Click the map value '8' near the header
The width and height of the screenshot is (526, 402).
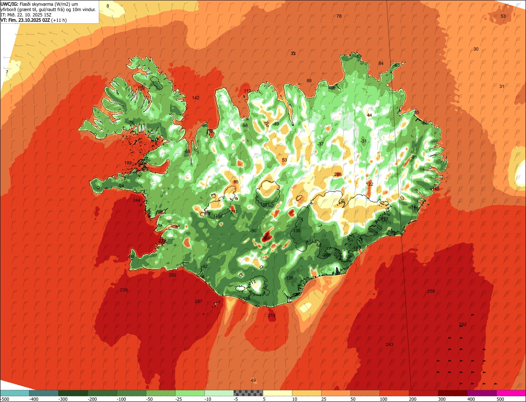tap(108, 6)
